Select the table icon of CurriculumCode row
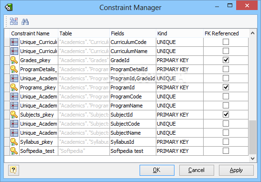 tap(14, 42)
